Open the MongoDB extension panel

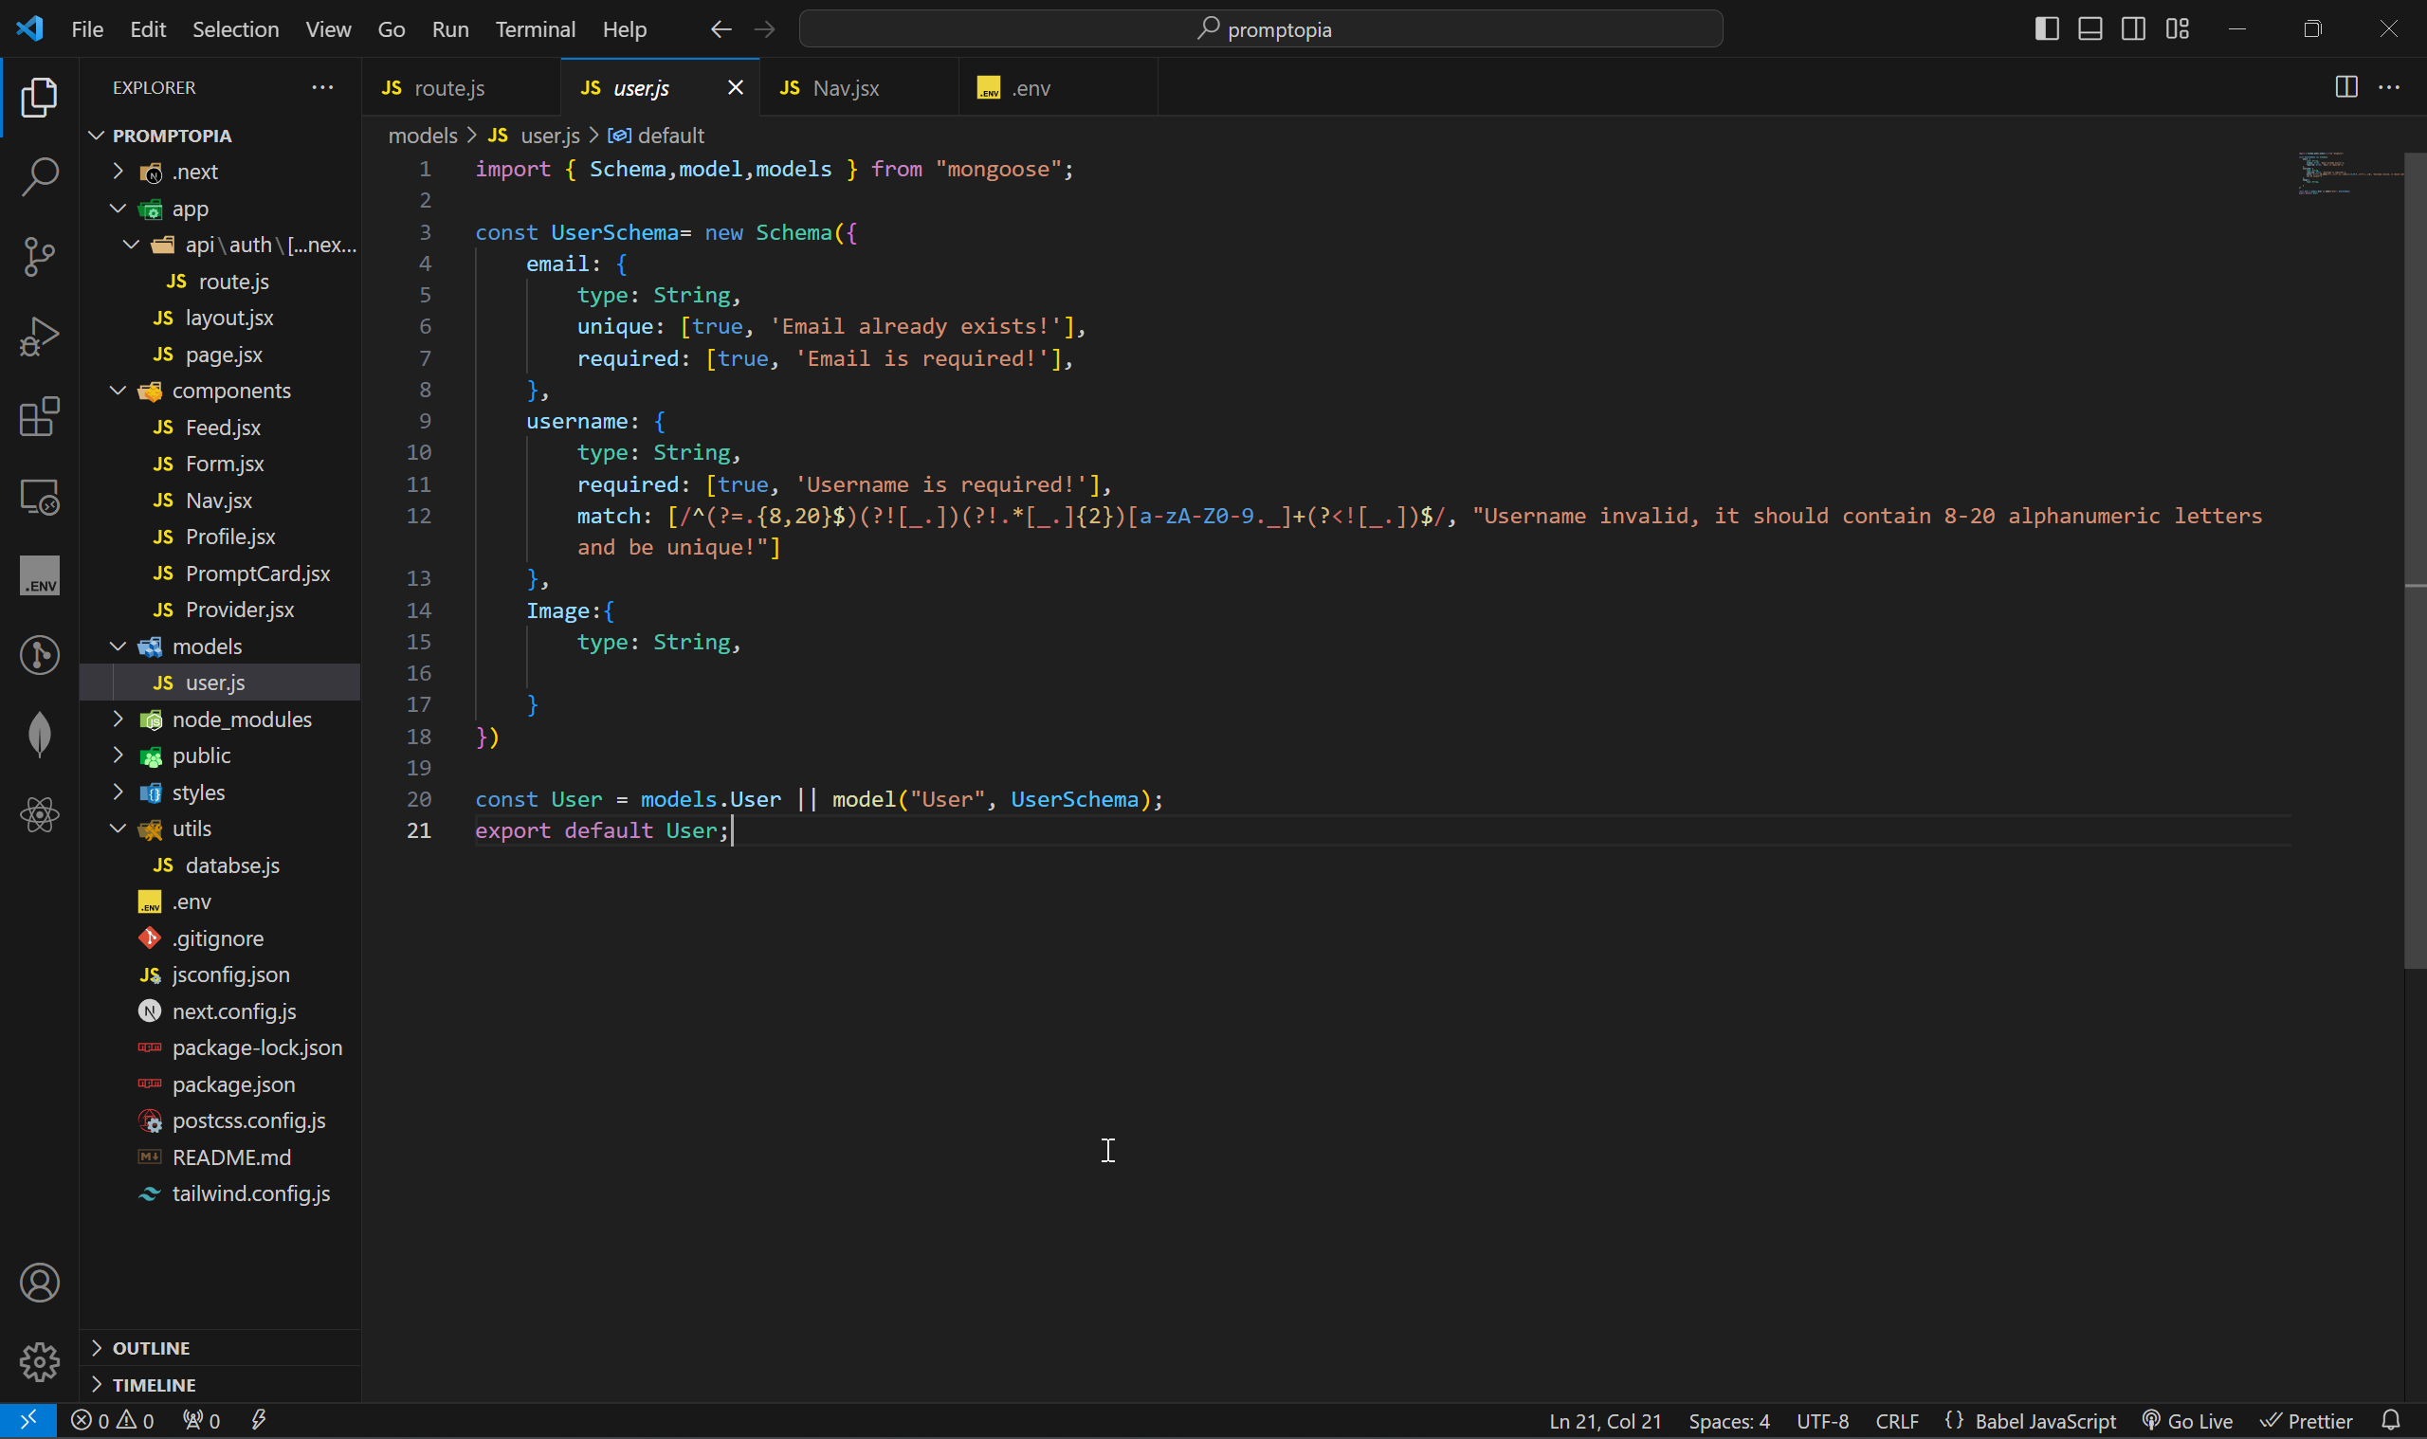tap(40, 734)
